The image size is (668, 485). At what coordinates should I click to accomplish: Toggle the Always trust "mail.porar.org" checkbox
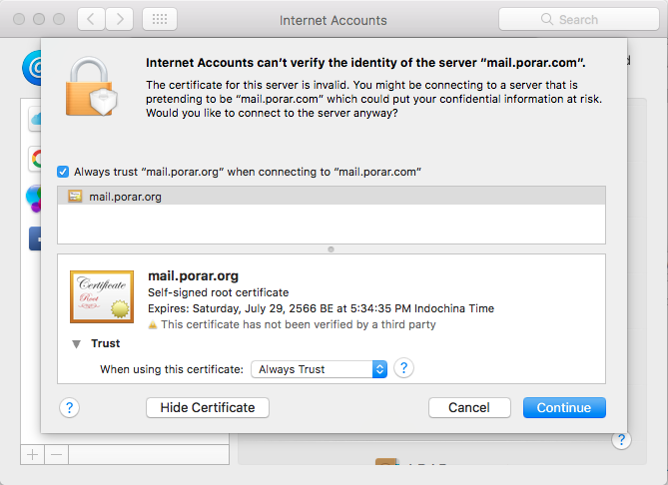tap(64, 172)
